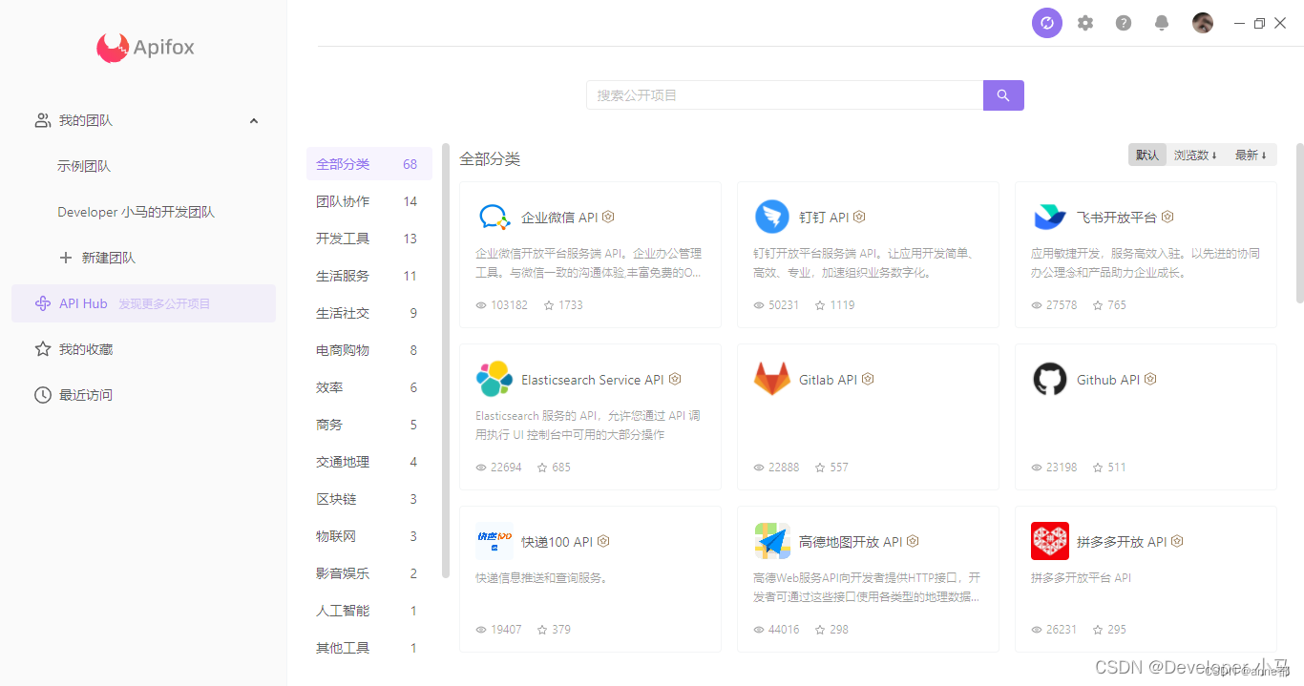Click the Gitlab API fox logo
The width and height of the screenshot is (1304, 686).
tap(772, 379)
